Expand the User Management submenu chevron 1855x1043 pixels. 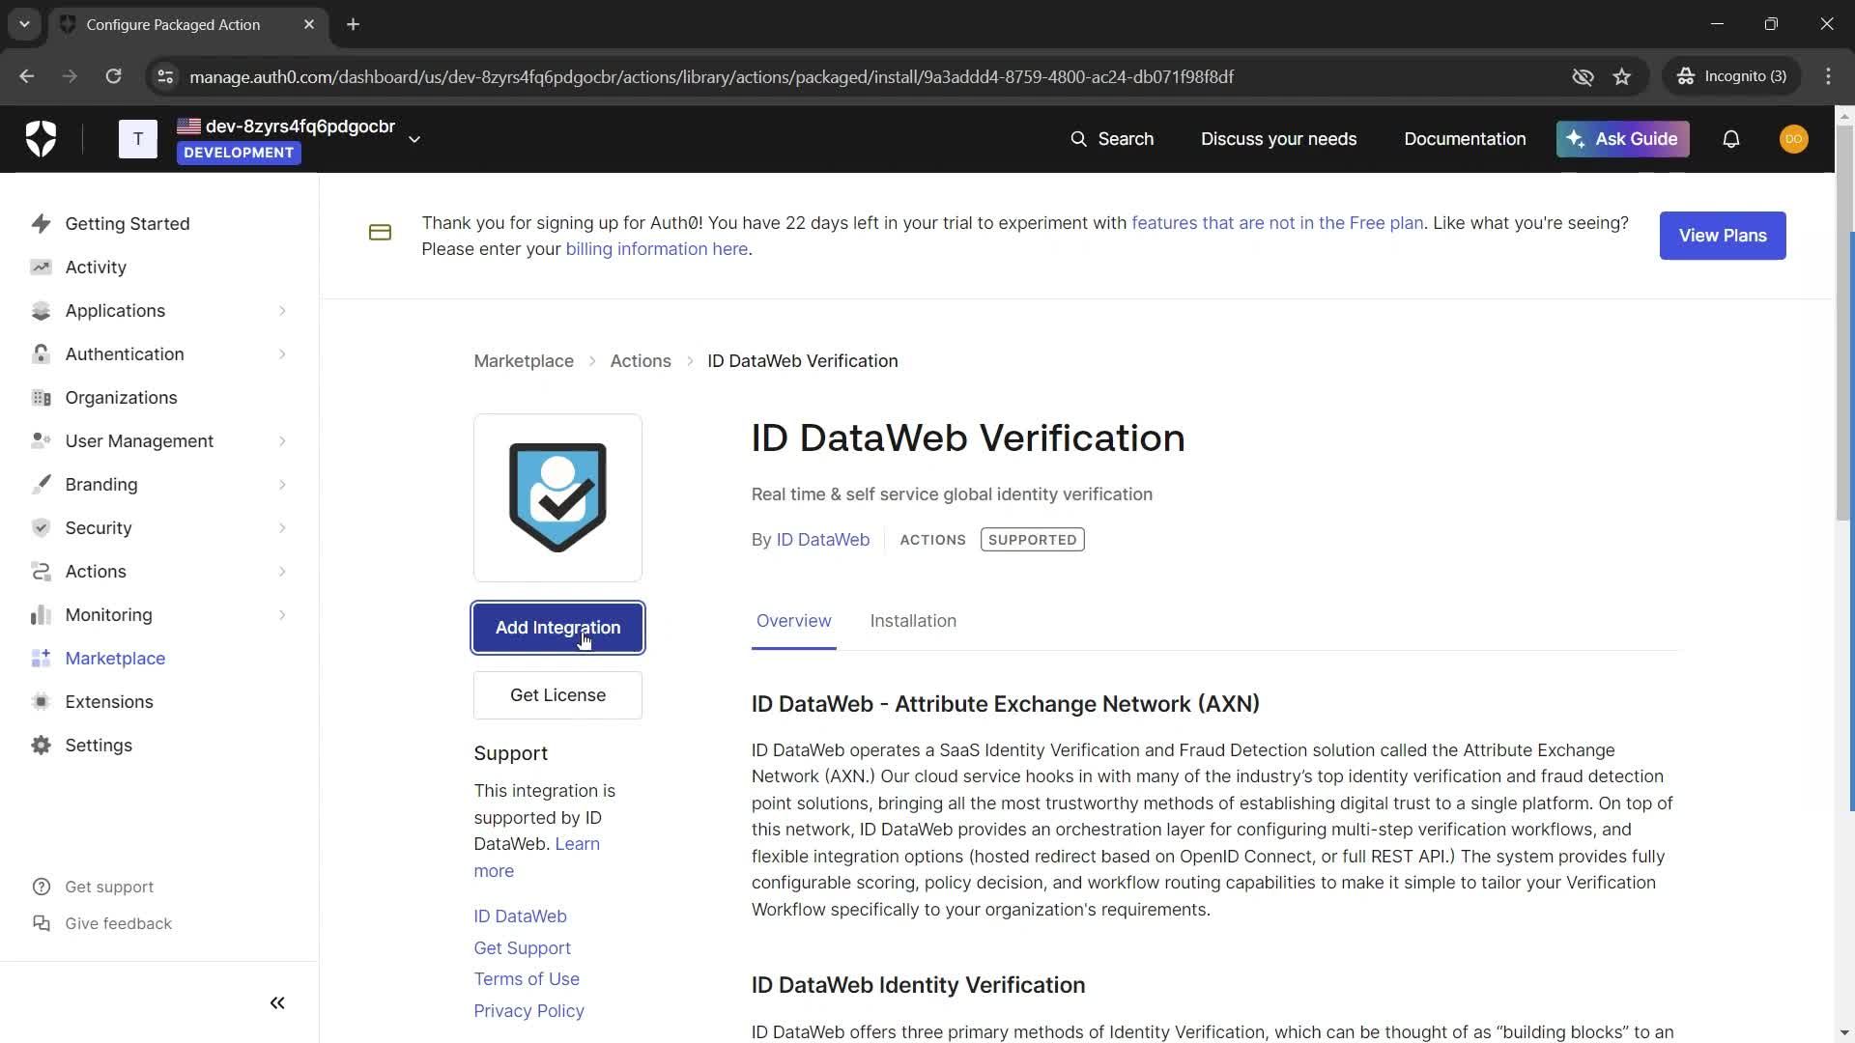(x=282, y=441)
